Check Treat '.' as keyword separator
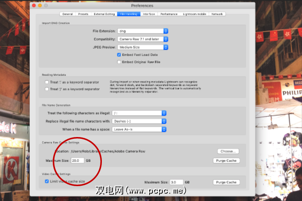The image size is (302, 201). tap(47, 82)
